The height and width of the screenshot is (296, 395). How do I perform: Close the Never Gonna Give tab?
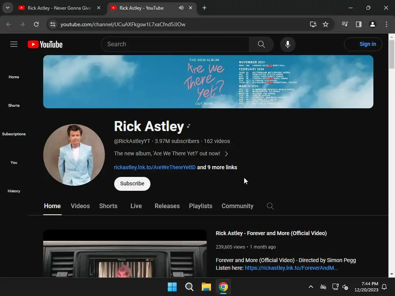[x=99, y=8]
